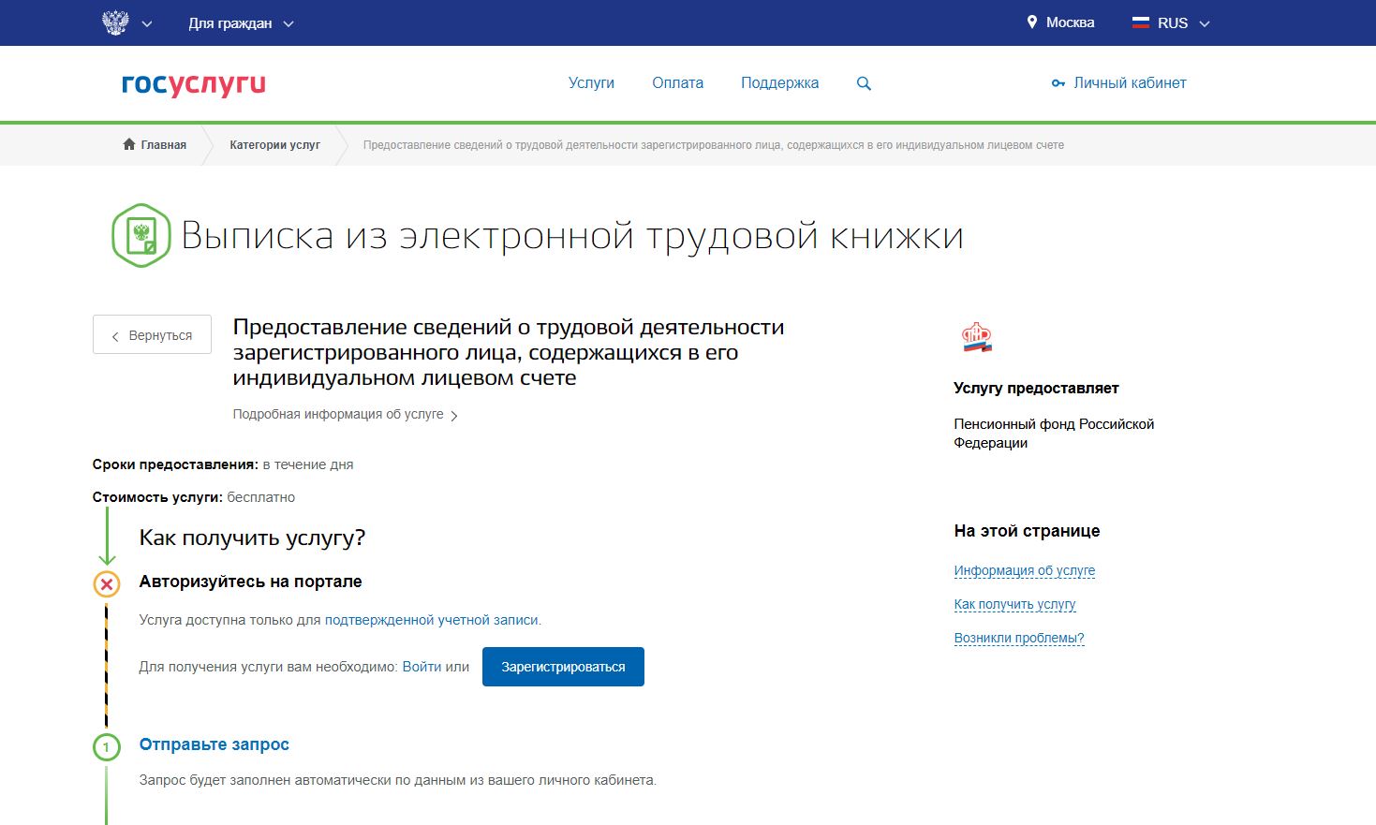Expand "Подробная информация об услуге"
1376x825 pixels.
(x=345, y=414)
